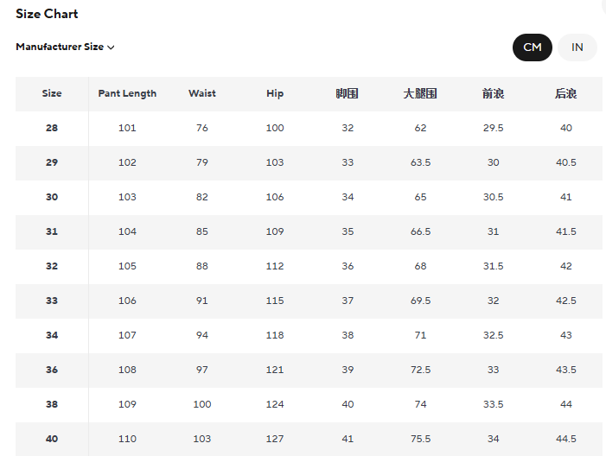Click the chevron next to Manufacturer Size
The width and height of the screenshot is (606, 456).
111,47
